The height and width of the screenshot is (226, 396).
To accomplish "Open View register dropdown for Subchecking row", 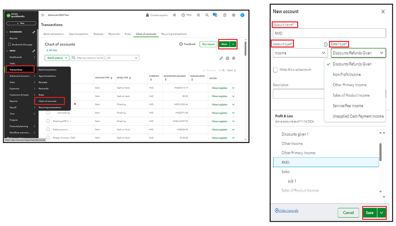I will (x=233, y=113).
